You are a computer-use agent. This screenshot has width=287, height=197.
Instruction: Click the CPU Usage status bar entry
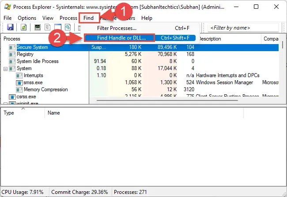click(23, 192)
